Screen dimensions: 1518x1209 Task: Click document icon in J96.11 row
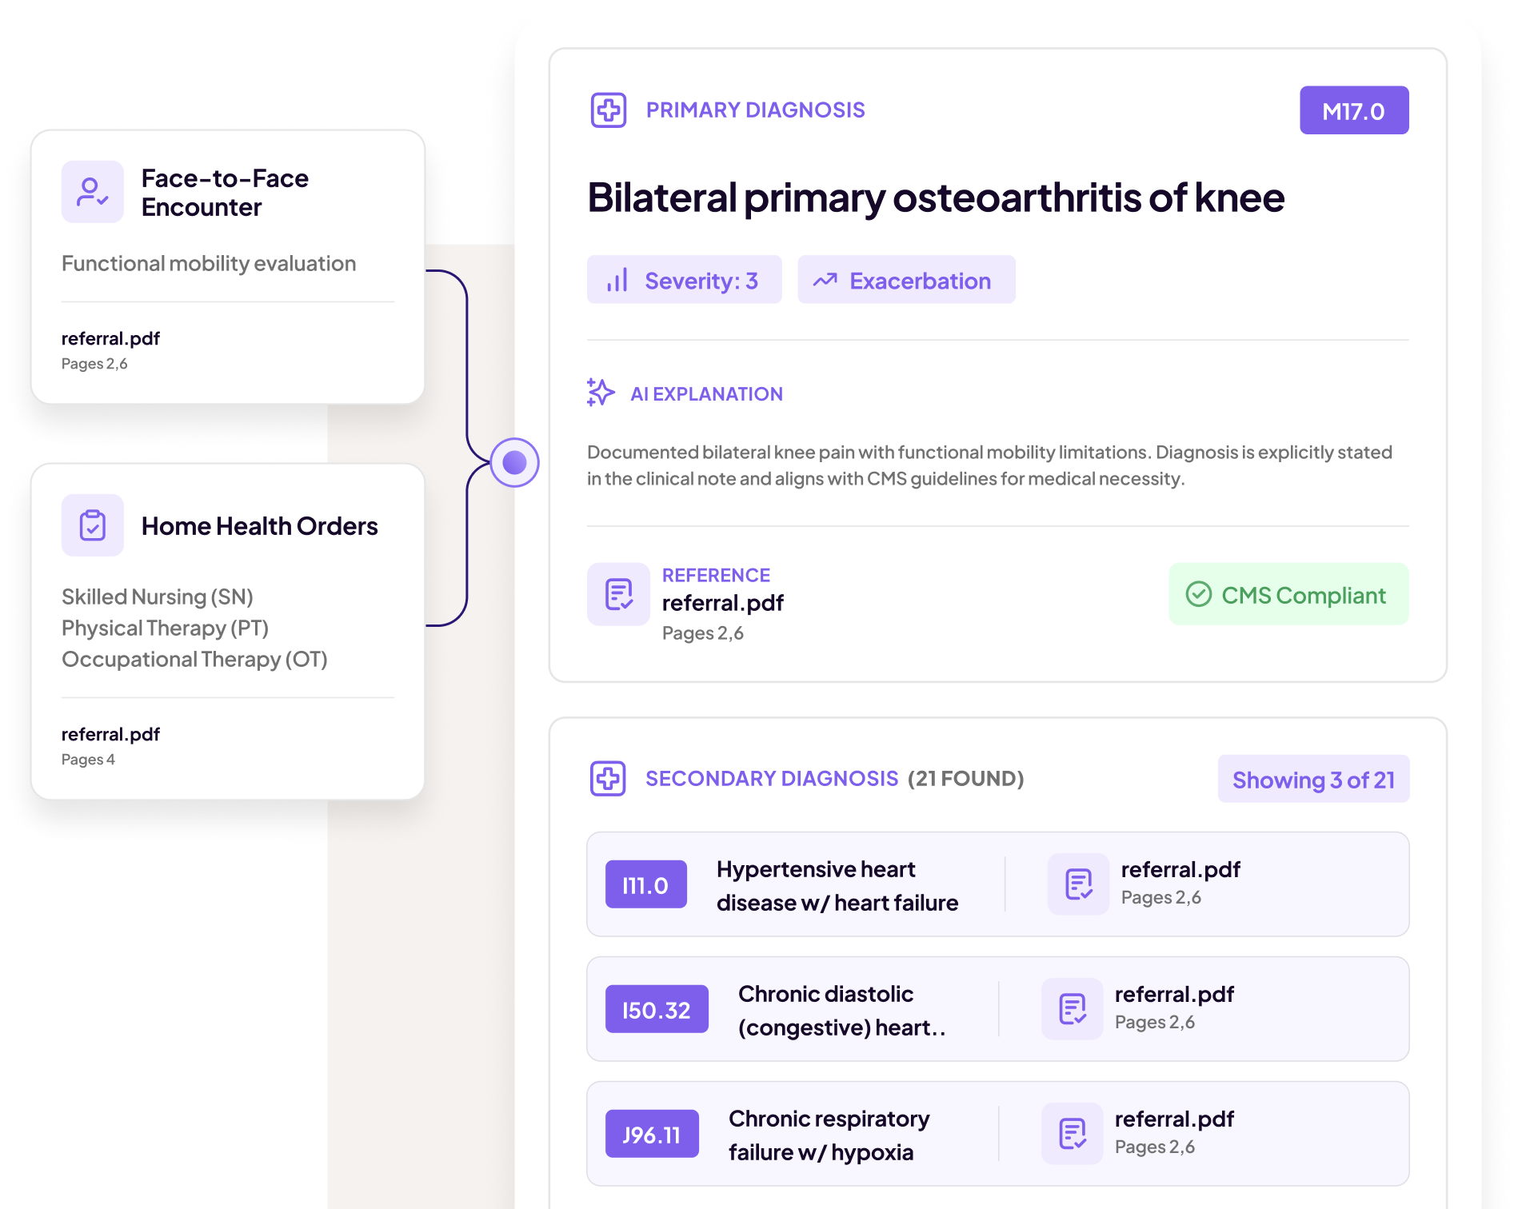[1073, 1134]
